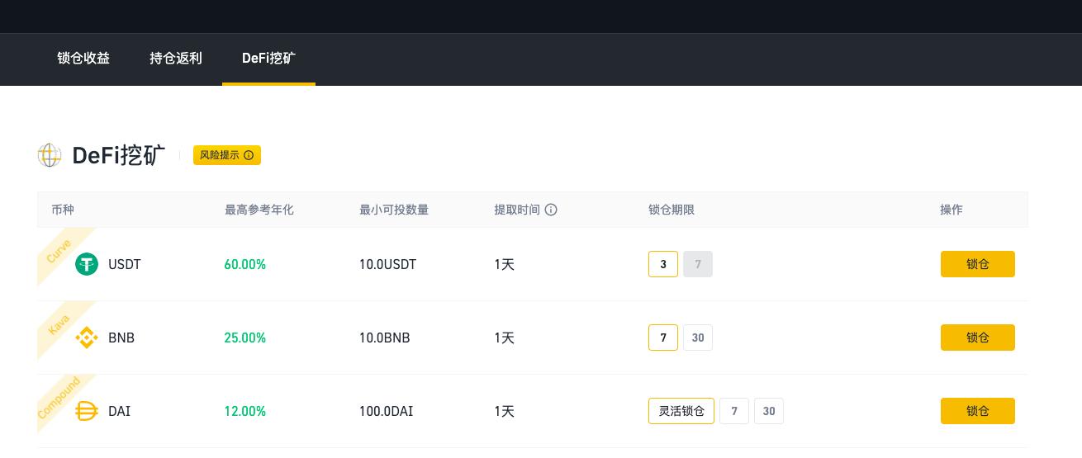The image size is (1082, 458).
Task: Switch to the 锁仓收益 tab
Action: (x=83, y=59)
